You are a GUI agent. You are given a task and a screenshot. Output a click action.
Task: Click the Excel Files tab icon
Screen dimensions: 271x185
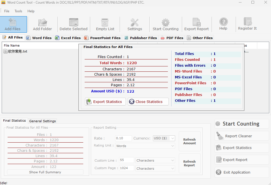click(57, 38)
